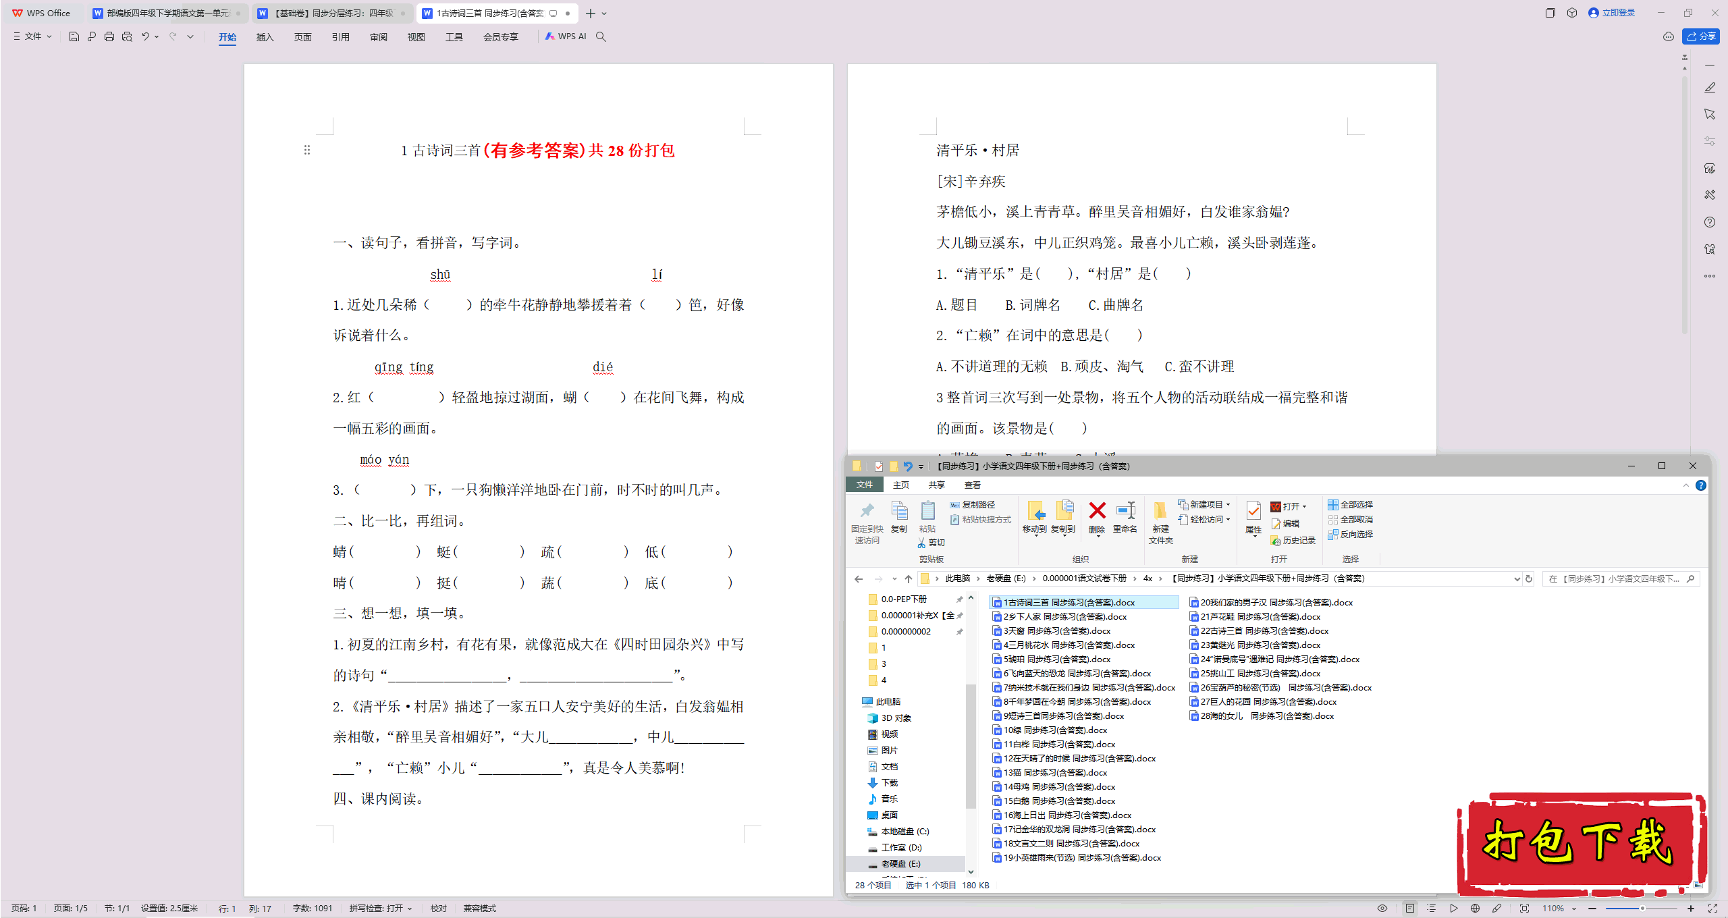1728x918 pixels.
Task: Click the Undo arrow in WPS toolbar
Action: (145, 36)
